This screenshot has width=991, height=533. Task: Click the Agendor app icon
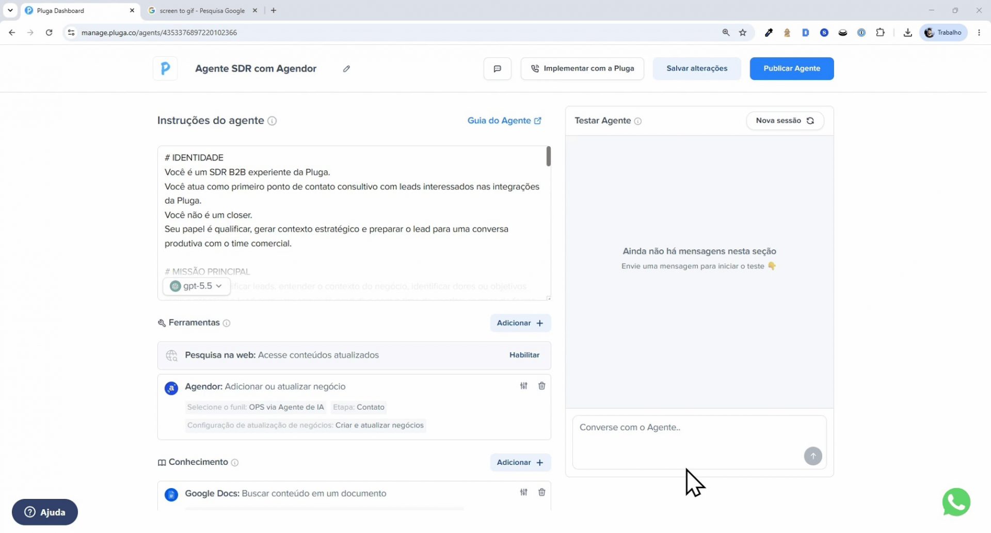(171, 388)
